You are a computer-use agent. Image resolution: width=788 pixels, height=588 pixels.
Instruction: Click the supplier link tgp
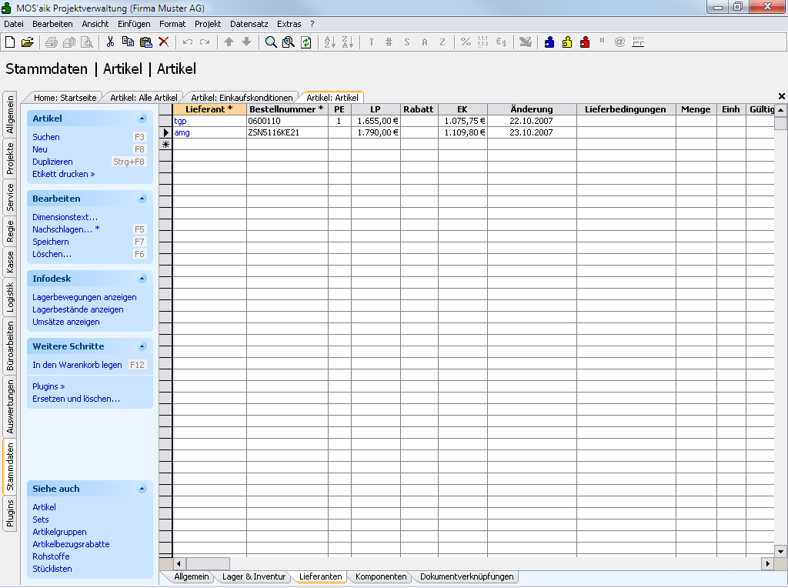(x=180, y=121)
